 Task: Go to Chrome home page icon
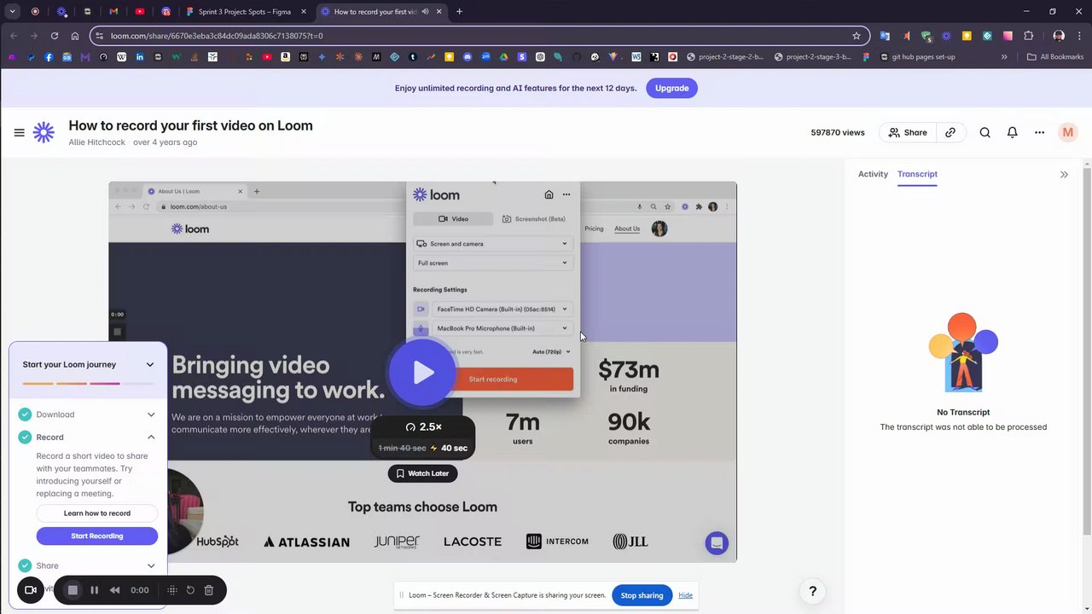point(75,36)
